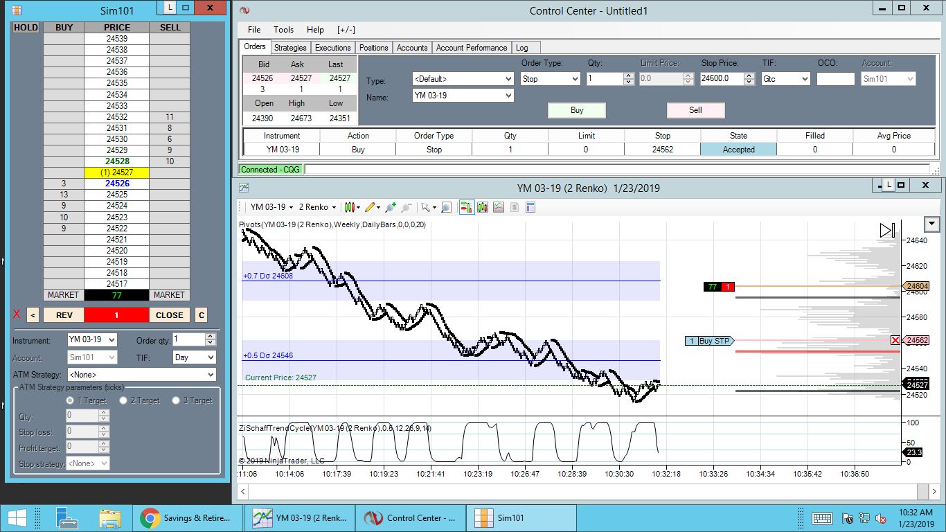Click the CLOSE position button in SuperDOM
This screenshot has width=946, height=532.
[170, 315]
